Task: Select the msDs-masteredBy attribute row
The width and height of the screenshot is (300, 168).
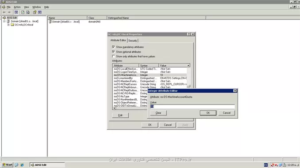Action: coord(150,78)
